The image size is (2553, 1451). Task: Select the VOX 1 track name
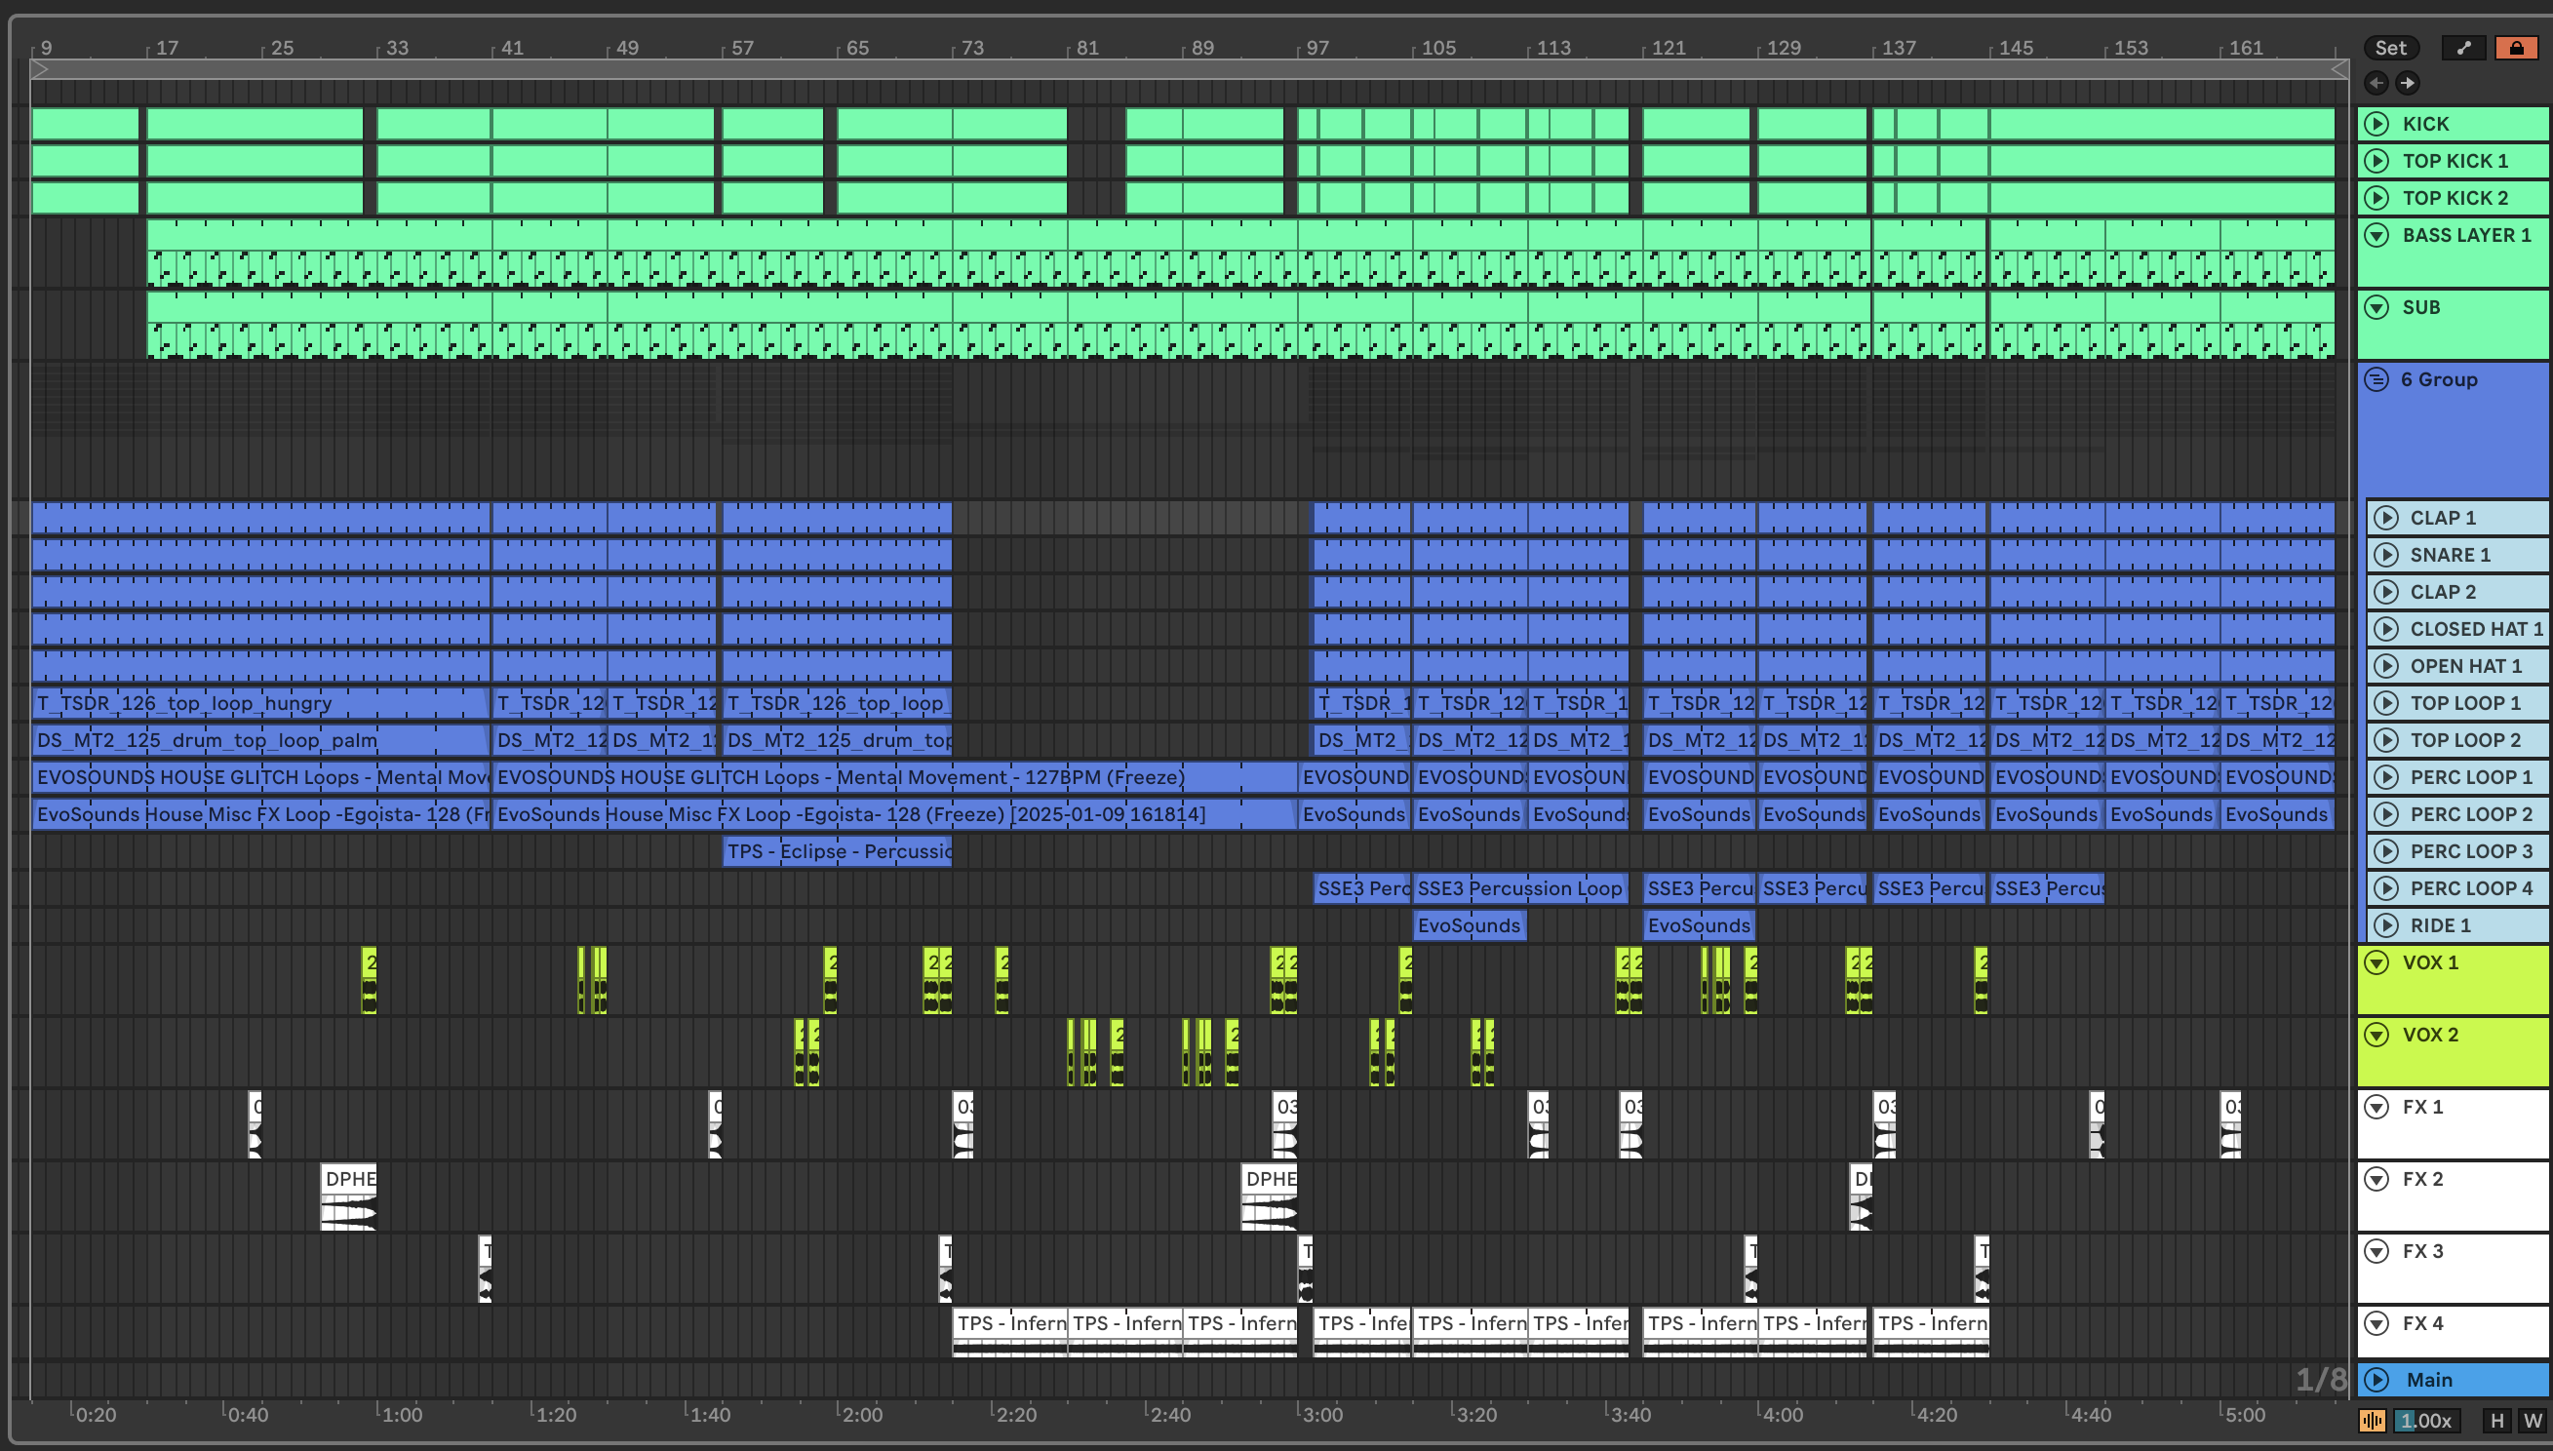(2429, 962)
